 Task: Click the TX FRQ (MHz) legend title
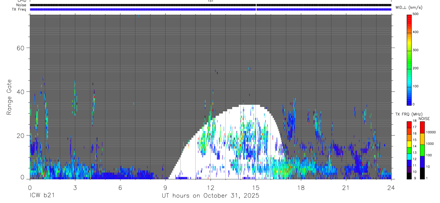pyautogui.click(x=408, y=114)
